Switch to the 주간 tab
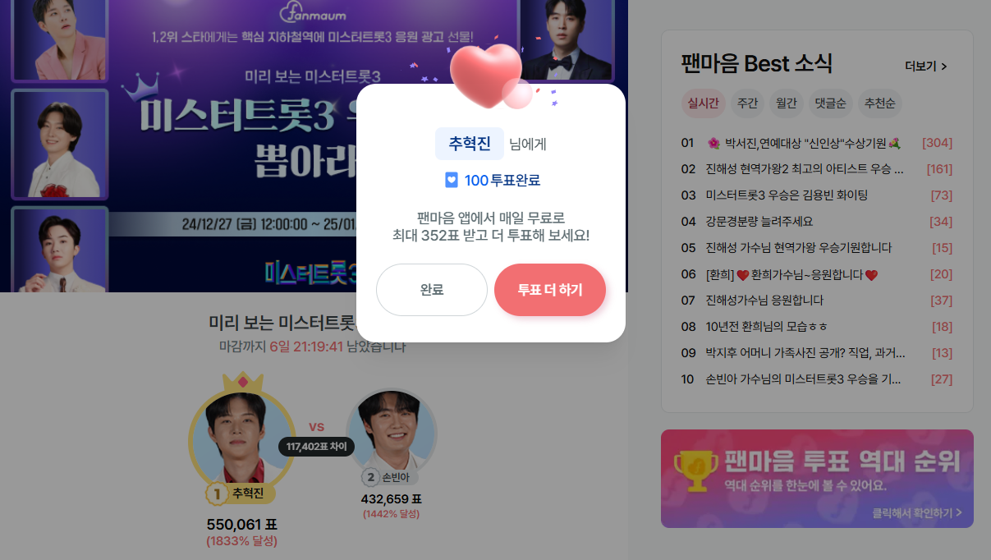This screenshot has width=991, height=560. tap(747, 103)
